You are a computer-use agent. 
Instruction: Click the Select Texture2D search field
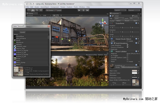[31, 30]
